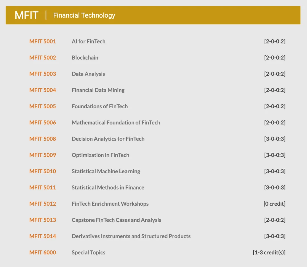Click MFIT 5010 course code
The height and width of the screenshot is (267, 307).
pyautogui.click(x=42, y=171)
